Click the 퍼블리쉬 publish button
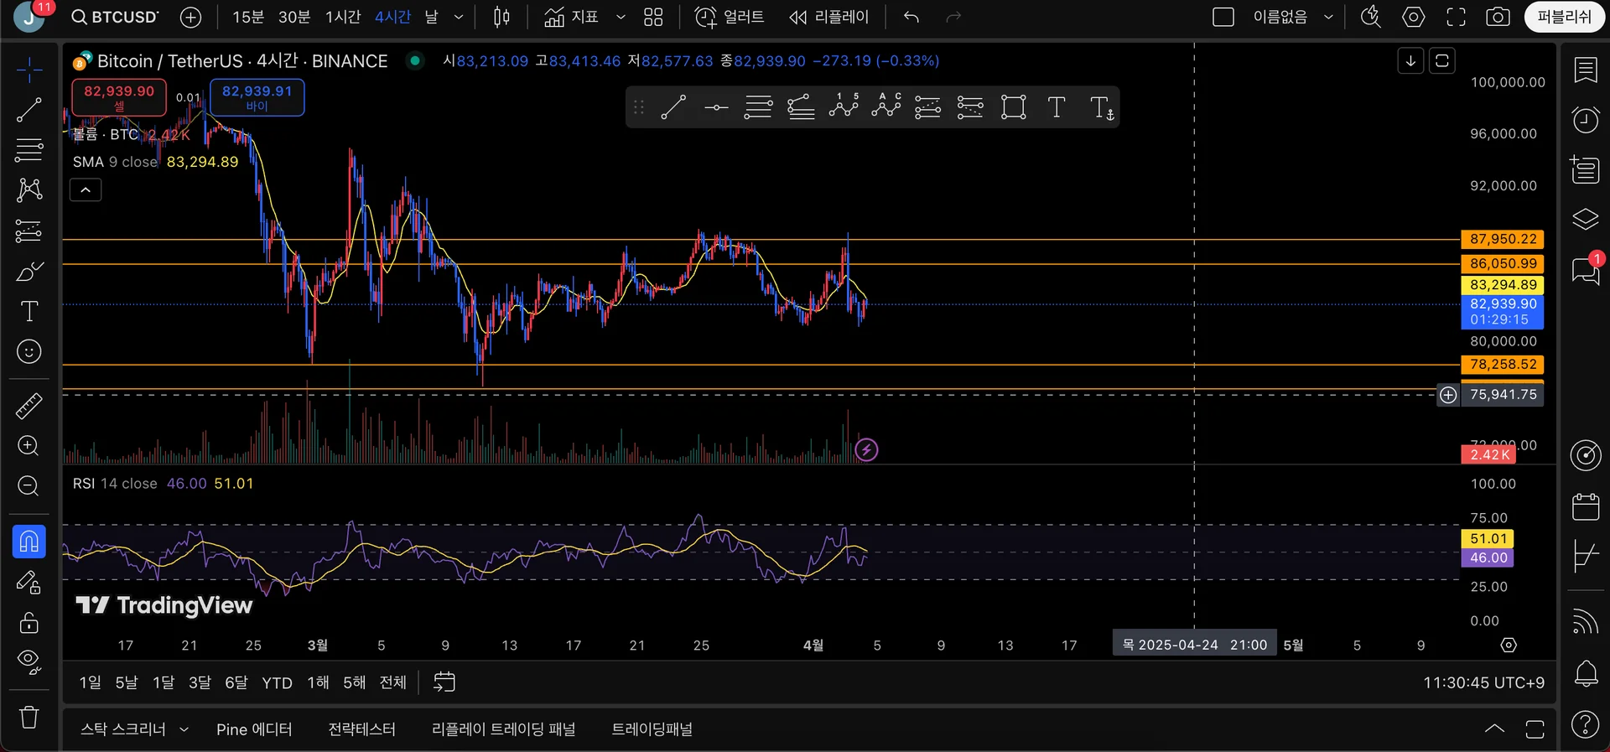This screenshot has width=1610, height=752. [1564, 17]
